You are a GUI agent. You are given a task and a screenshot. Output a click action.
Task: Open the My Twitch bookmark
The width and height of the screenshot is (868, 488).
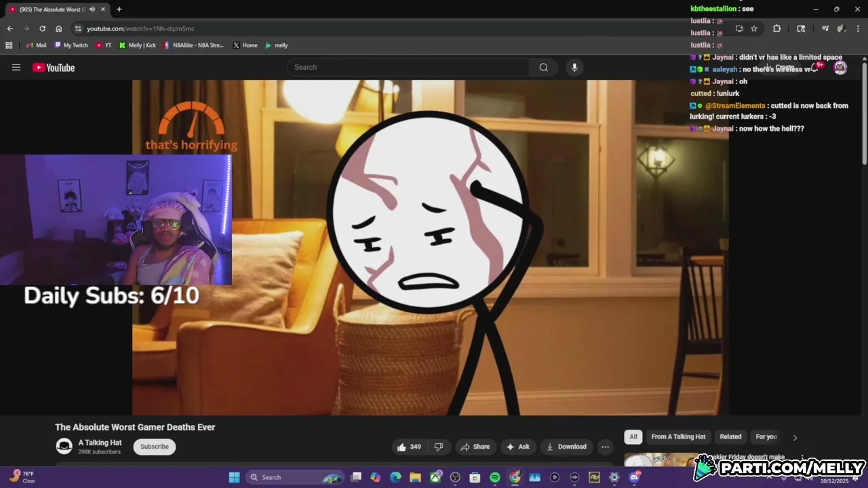point(71,45)
